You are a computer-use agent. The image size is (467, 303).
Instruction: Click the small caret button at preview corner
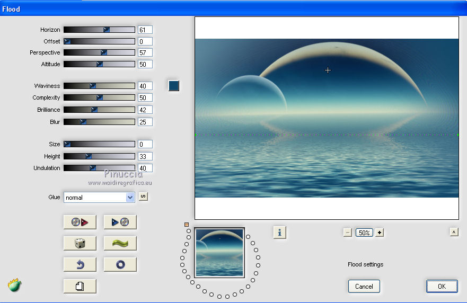pyautogui.click(x=454, y=232)
